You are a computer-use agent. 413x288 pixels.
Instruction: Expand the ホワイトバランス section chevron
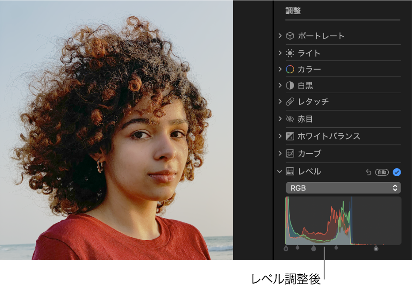280,136
